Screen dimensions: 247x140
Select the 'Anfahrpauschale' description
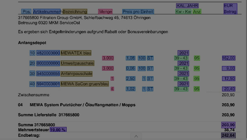click(x=77, y=74)
